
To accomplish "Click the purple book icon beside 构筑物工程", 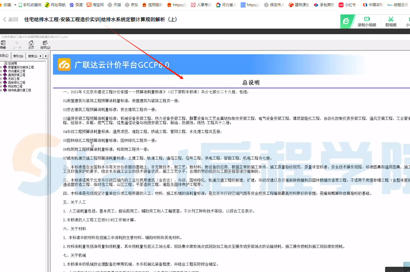I will tap(5, 86).
